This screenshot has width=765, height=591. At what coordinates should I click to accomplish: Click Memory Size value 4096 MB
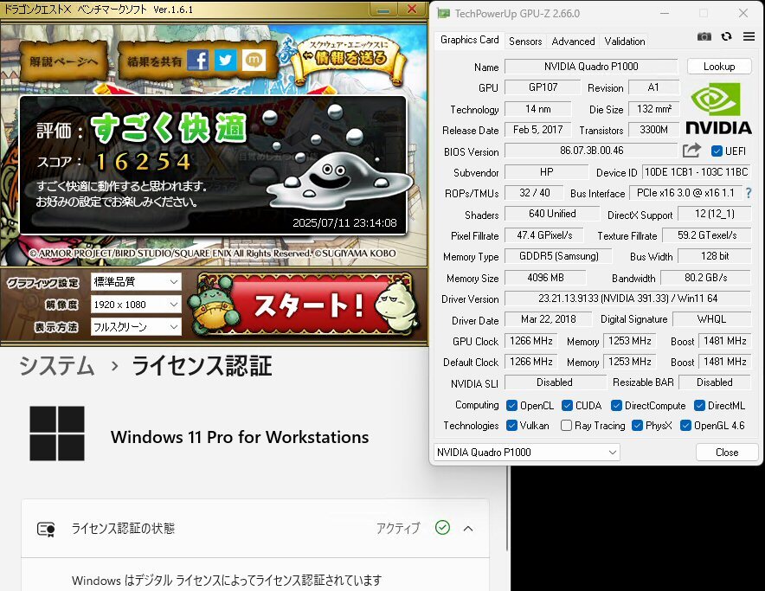pyautogui.click(x=545, y=278)
